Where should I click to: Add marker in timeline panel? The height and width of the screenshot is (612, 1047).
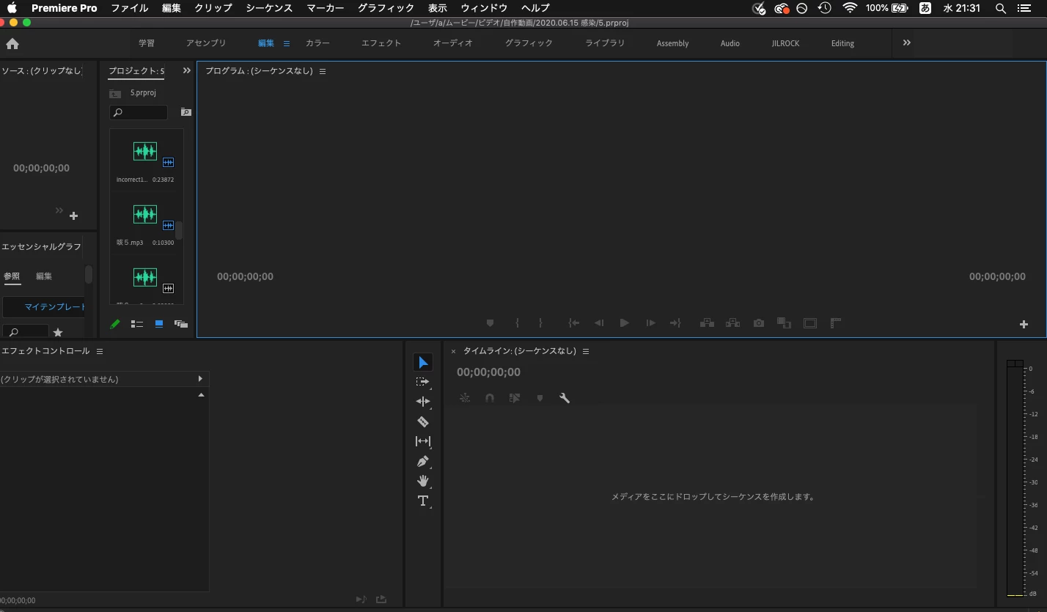540,398
